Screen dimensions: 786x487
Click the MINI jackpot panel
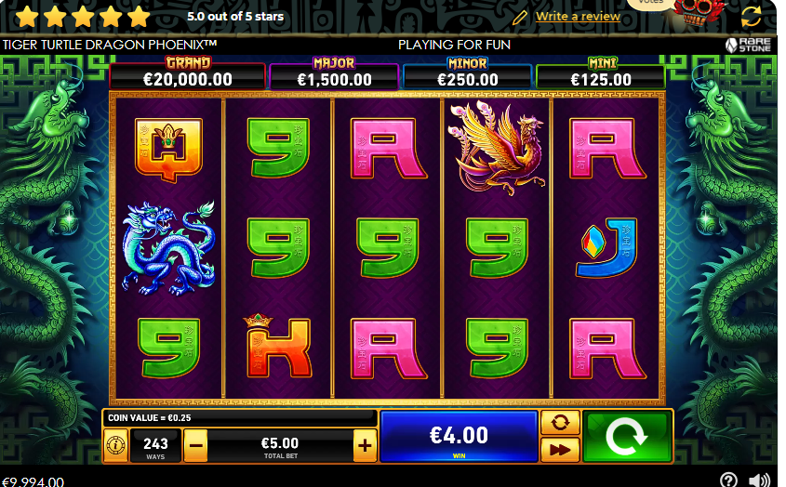click(x=601, y=73)
